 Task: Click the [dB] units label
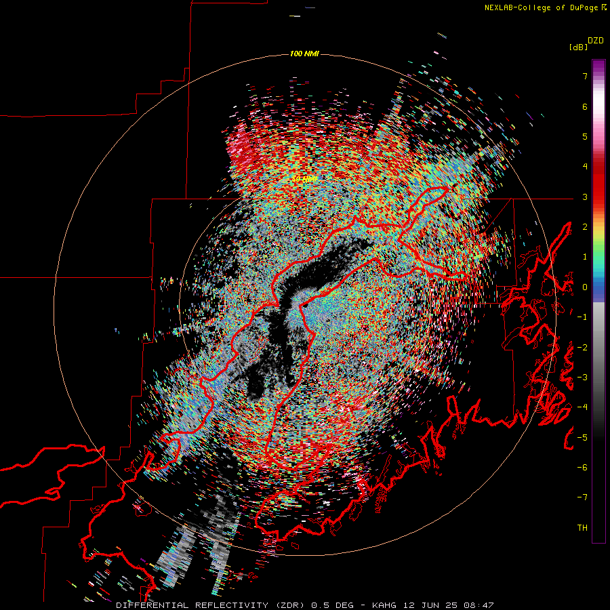pos(579,47)
